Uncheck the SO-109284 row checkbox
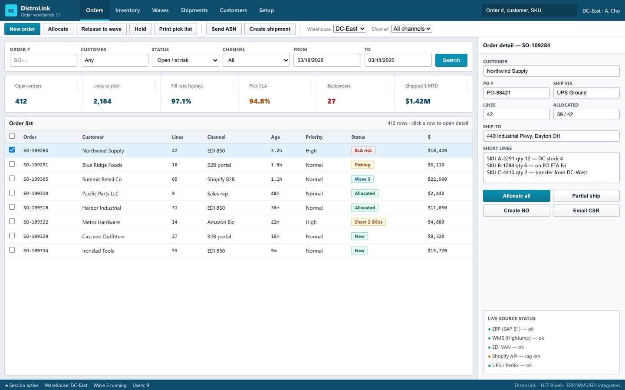The width and height of the screenshot is (625, 390). point(12,150)
